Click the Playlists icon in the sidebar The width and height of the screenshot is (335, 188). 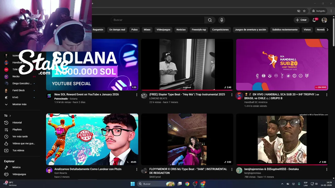7,130
